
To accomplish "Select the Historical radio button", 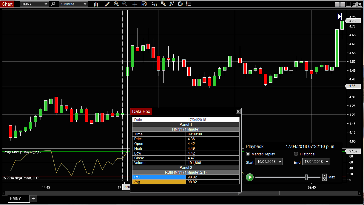I will pyautogui.click(x=296, y=154).
